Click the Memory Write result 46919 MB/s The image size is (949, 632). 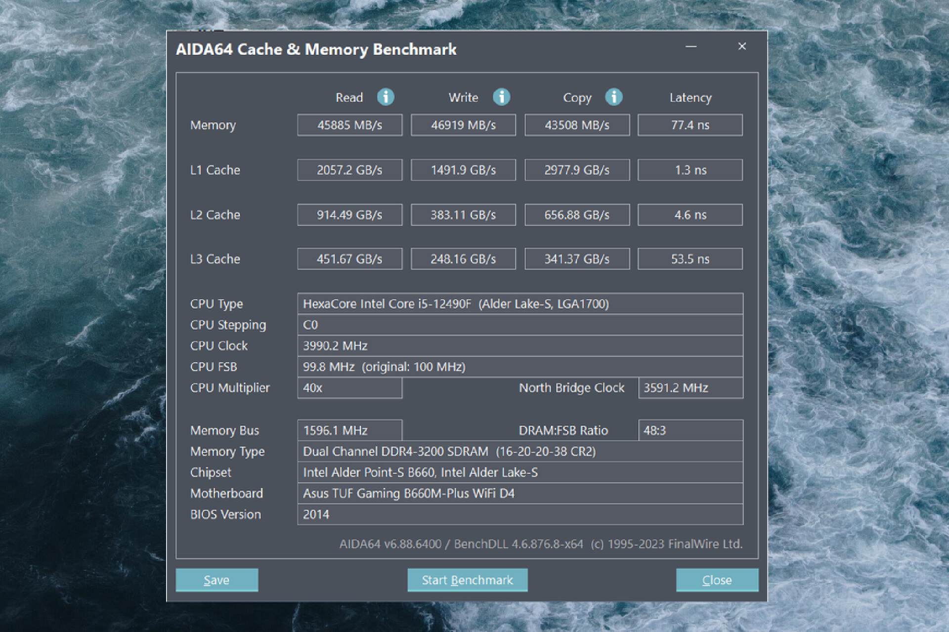463,125
